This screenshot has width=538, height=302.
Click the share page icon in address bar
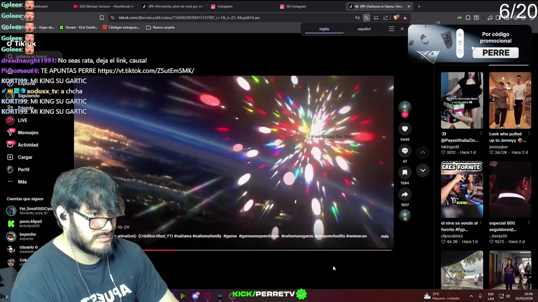[385, 18]
